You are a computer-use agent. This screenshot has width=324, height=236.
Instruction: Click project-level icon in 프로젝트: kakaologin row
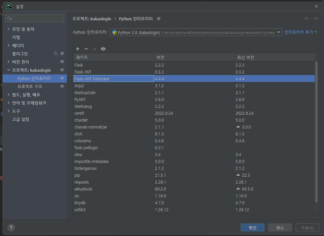(62, 70)
